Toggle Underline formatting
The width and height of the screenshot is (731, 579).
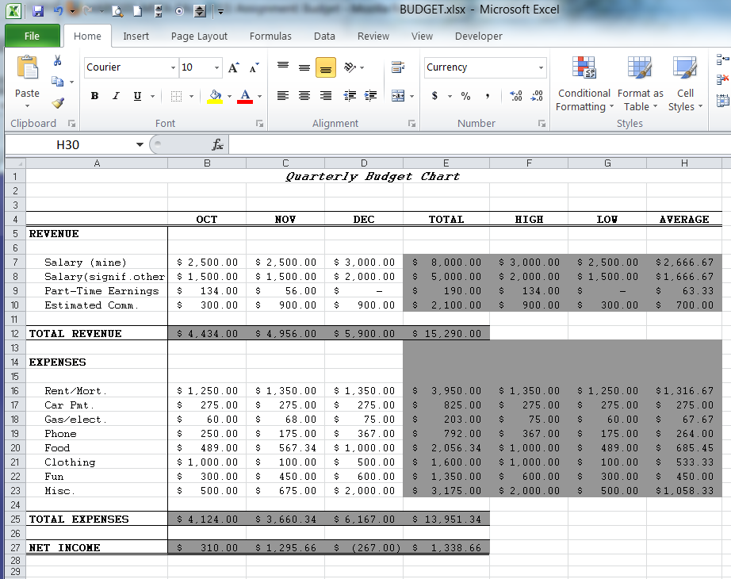[x=137, y=96]
